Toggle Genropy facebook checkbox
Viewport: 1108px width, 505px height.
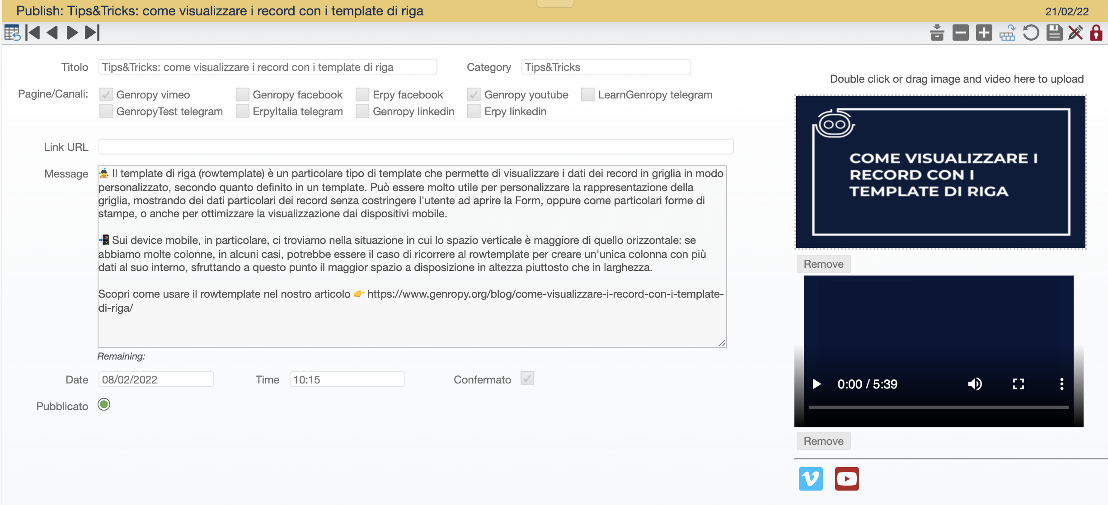point(243,94)
